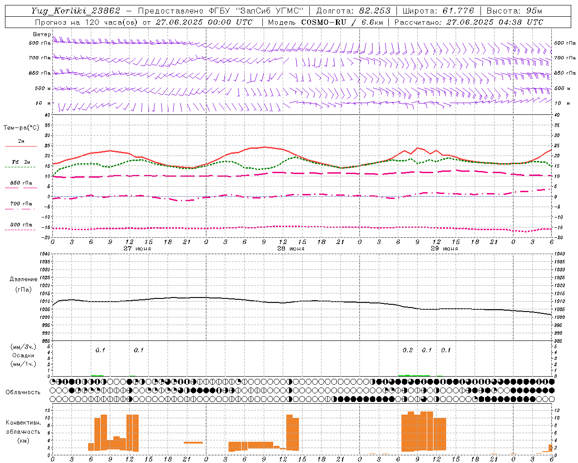Click the 850 гПа temperature legend entry

point(21,183)
